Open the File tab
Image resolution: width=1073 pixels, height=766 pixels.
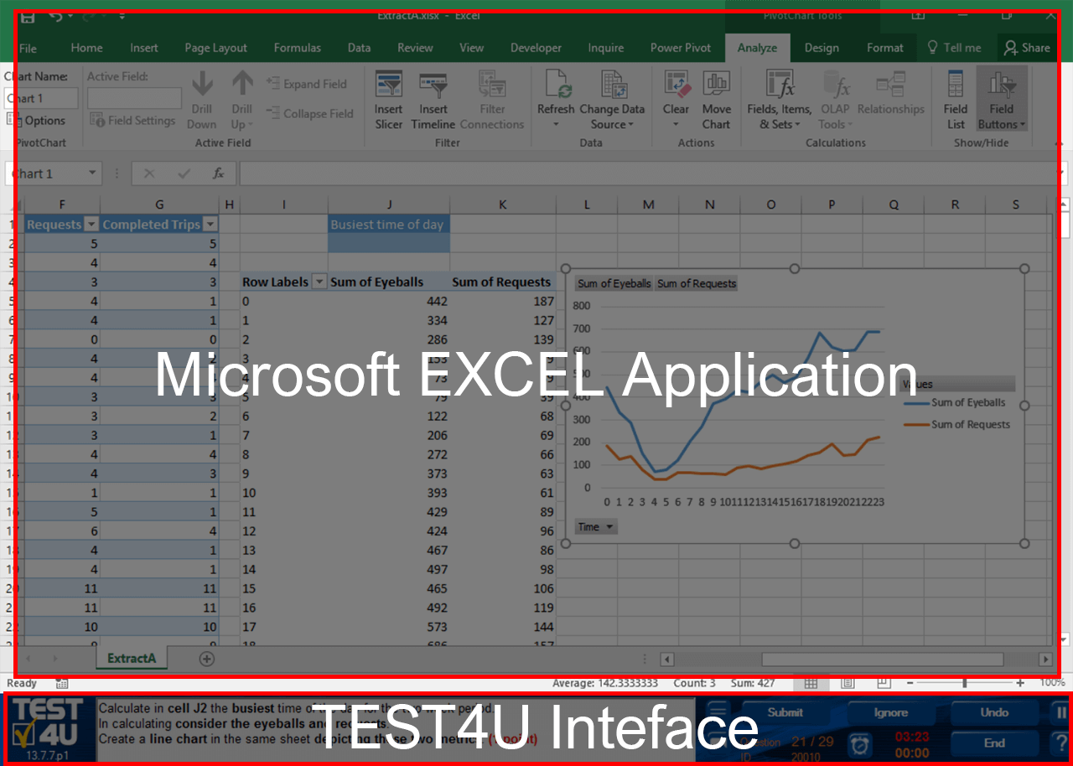coord(28,48)
